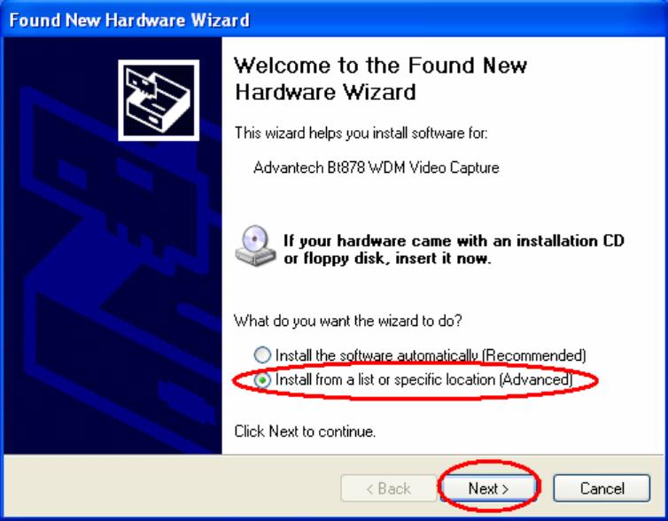Click 'What do you want the wizard to do?' text

click(348, 321)
